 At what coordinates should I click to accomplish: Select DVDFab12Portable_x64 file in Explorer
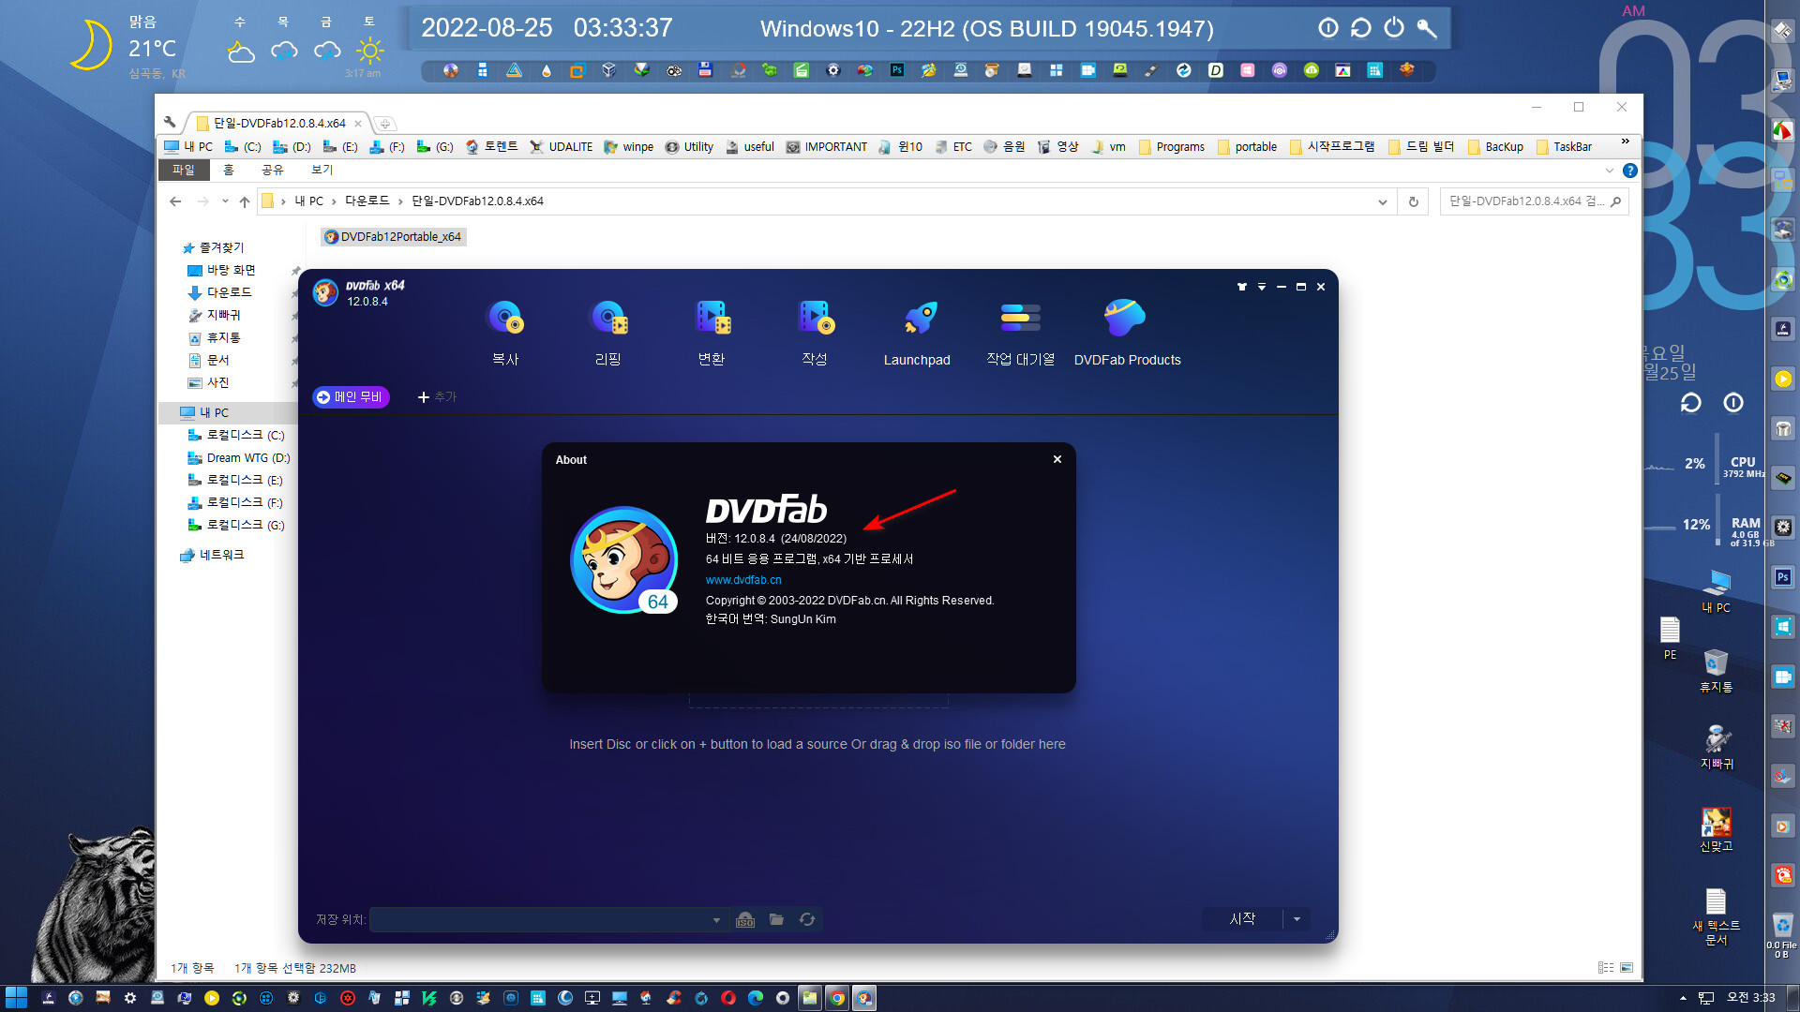394,237
